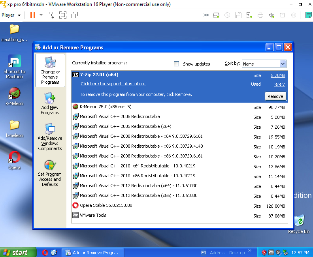Open Opera desktop shortcut
This screenshot has height=257, width=313.
[x=14, y=160]
